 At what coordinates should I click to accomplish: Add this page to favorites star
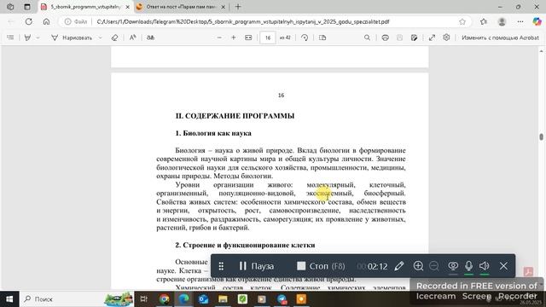pos(462,21)
